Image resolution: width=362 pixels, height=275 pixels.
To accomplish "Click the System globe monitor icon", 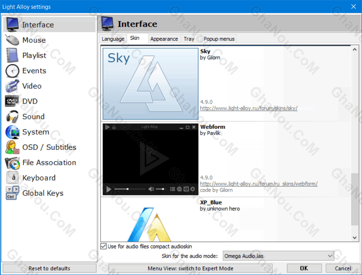I will [13, 132].
